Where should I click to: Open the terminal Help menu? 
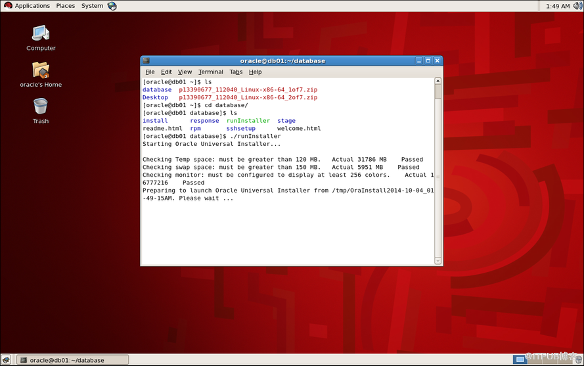click(x=255, y=72)
